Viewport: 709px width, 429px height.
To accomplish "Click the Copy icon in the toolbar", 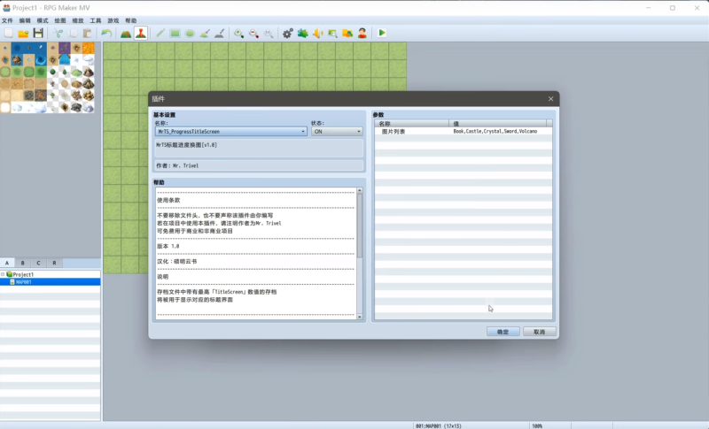I will click(73, 33).
